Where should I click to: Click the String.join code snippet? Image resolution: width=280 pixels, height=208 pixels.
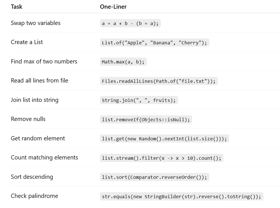click(x=139, y=100)
